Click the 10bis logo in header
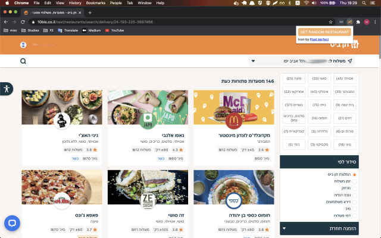Image resolution: width=381 pixels, height=238 pixels. point(344,45)
